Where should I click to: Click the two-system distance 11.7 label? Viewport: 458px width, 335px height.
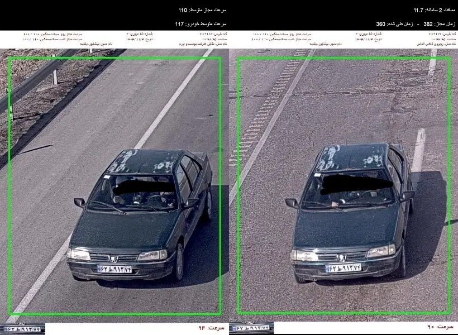(x=435, y=10)
